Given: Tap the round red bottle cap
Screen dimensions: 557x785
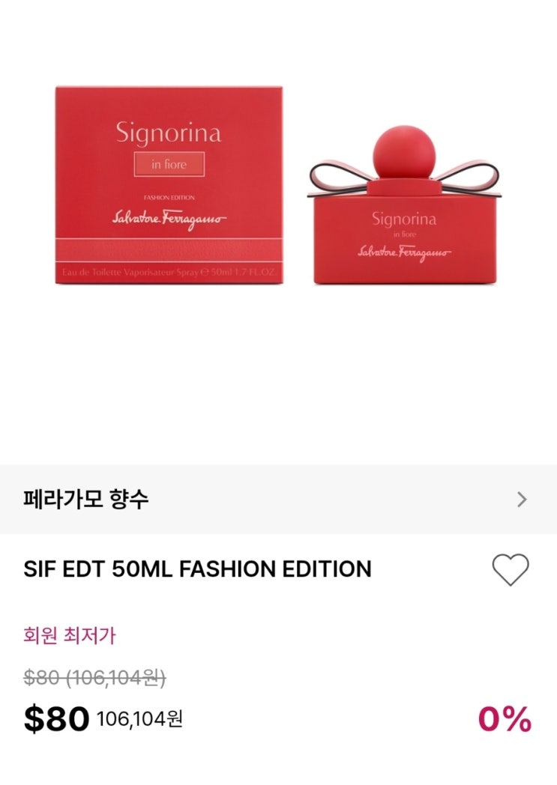Looking at the screenshot, I should pyautogui.click(x=404, y=152).
